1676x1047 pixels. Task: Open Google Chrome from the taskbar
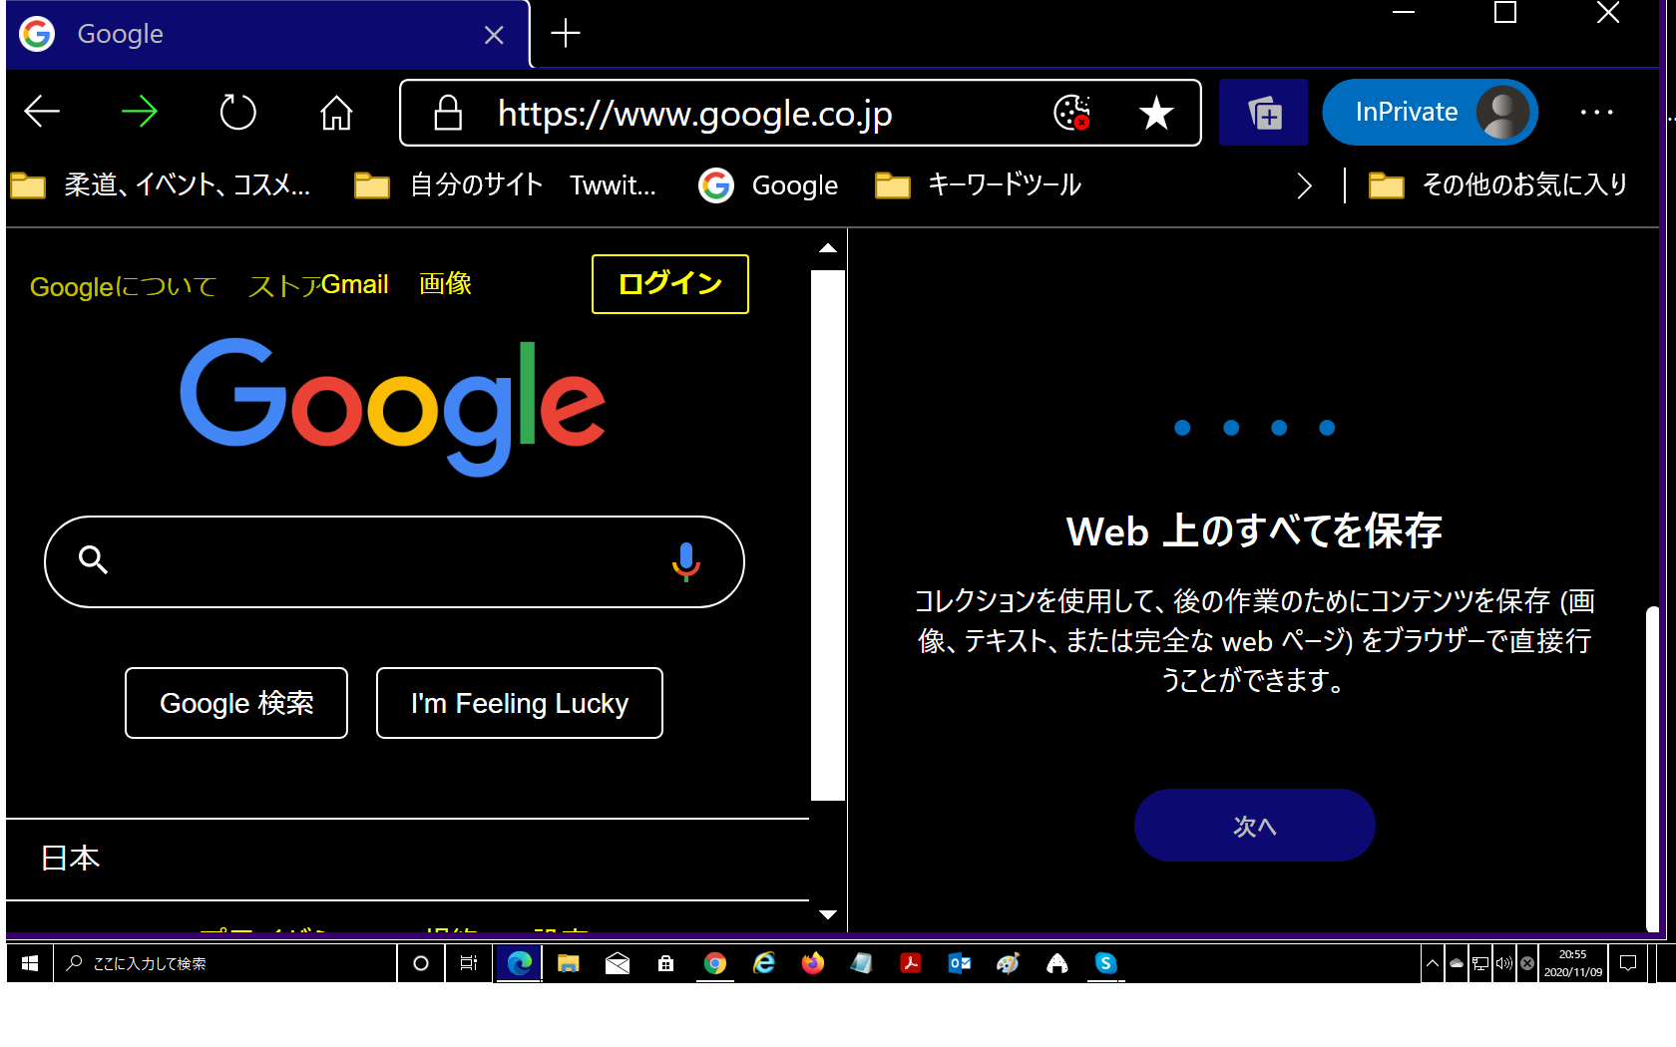(714, 963)
